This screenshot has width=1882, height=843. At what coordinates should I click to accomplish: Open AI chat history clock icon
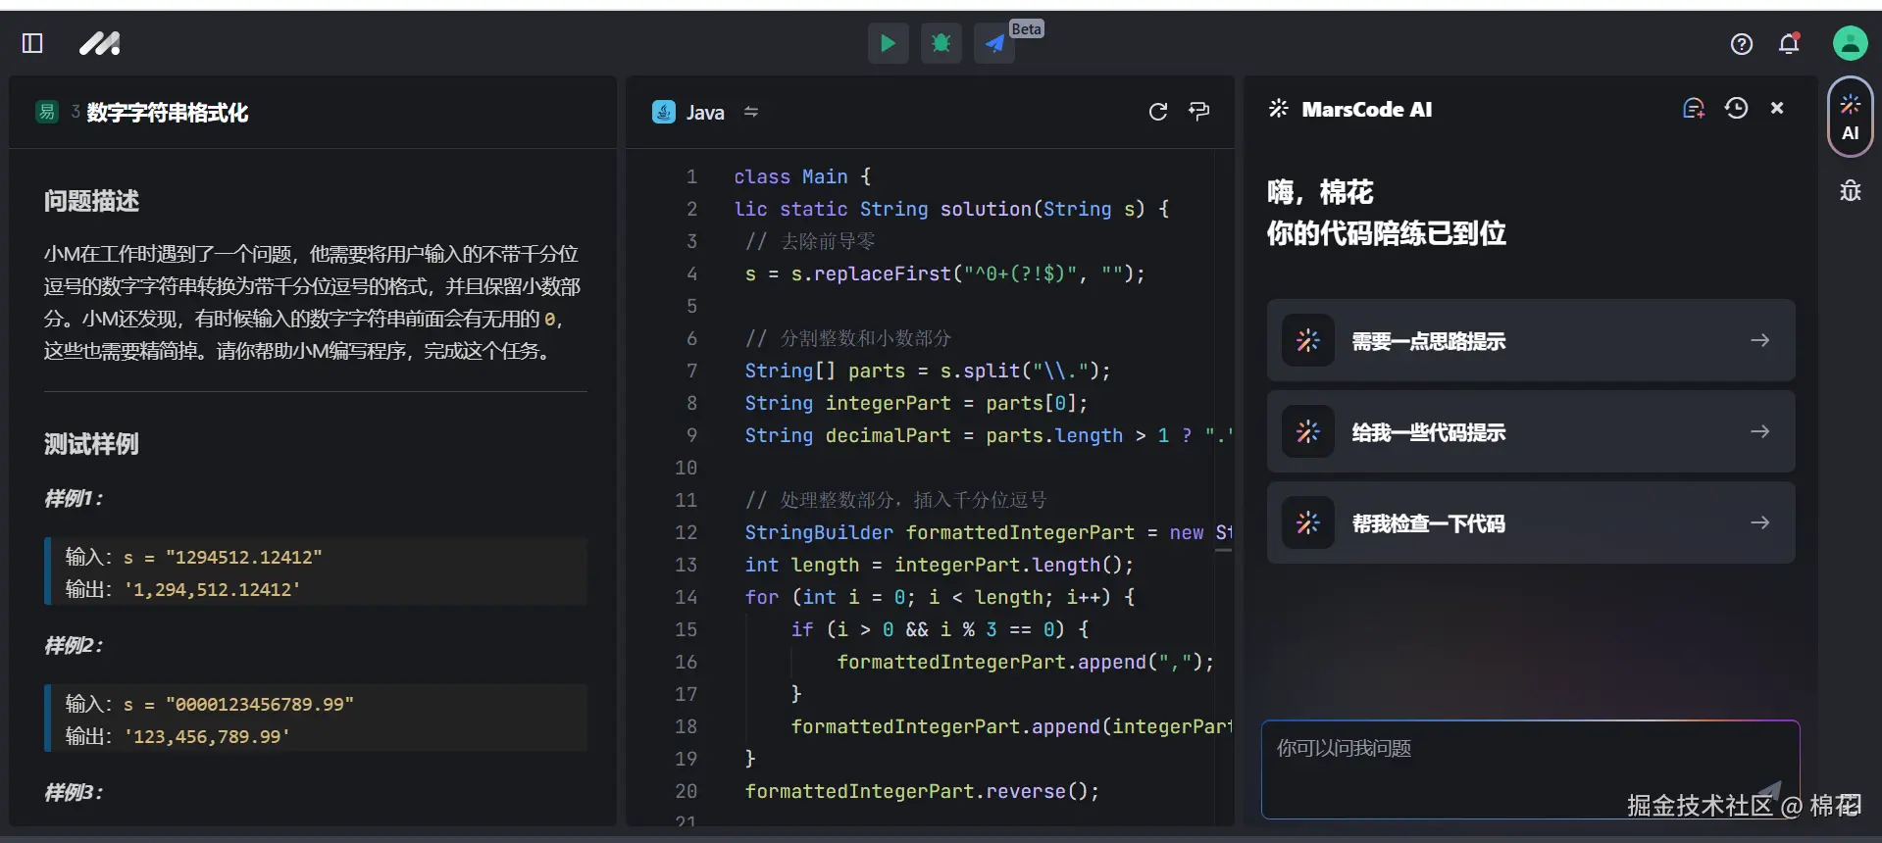(1736, 108)
